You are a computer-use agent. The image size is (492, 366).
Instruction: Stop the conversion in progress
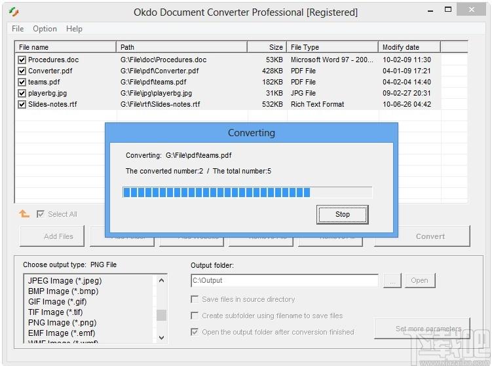coord(343,215)
